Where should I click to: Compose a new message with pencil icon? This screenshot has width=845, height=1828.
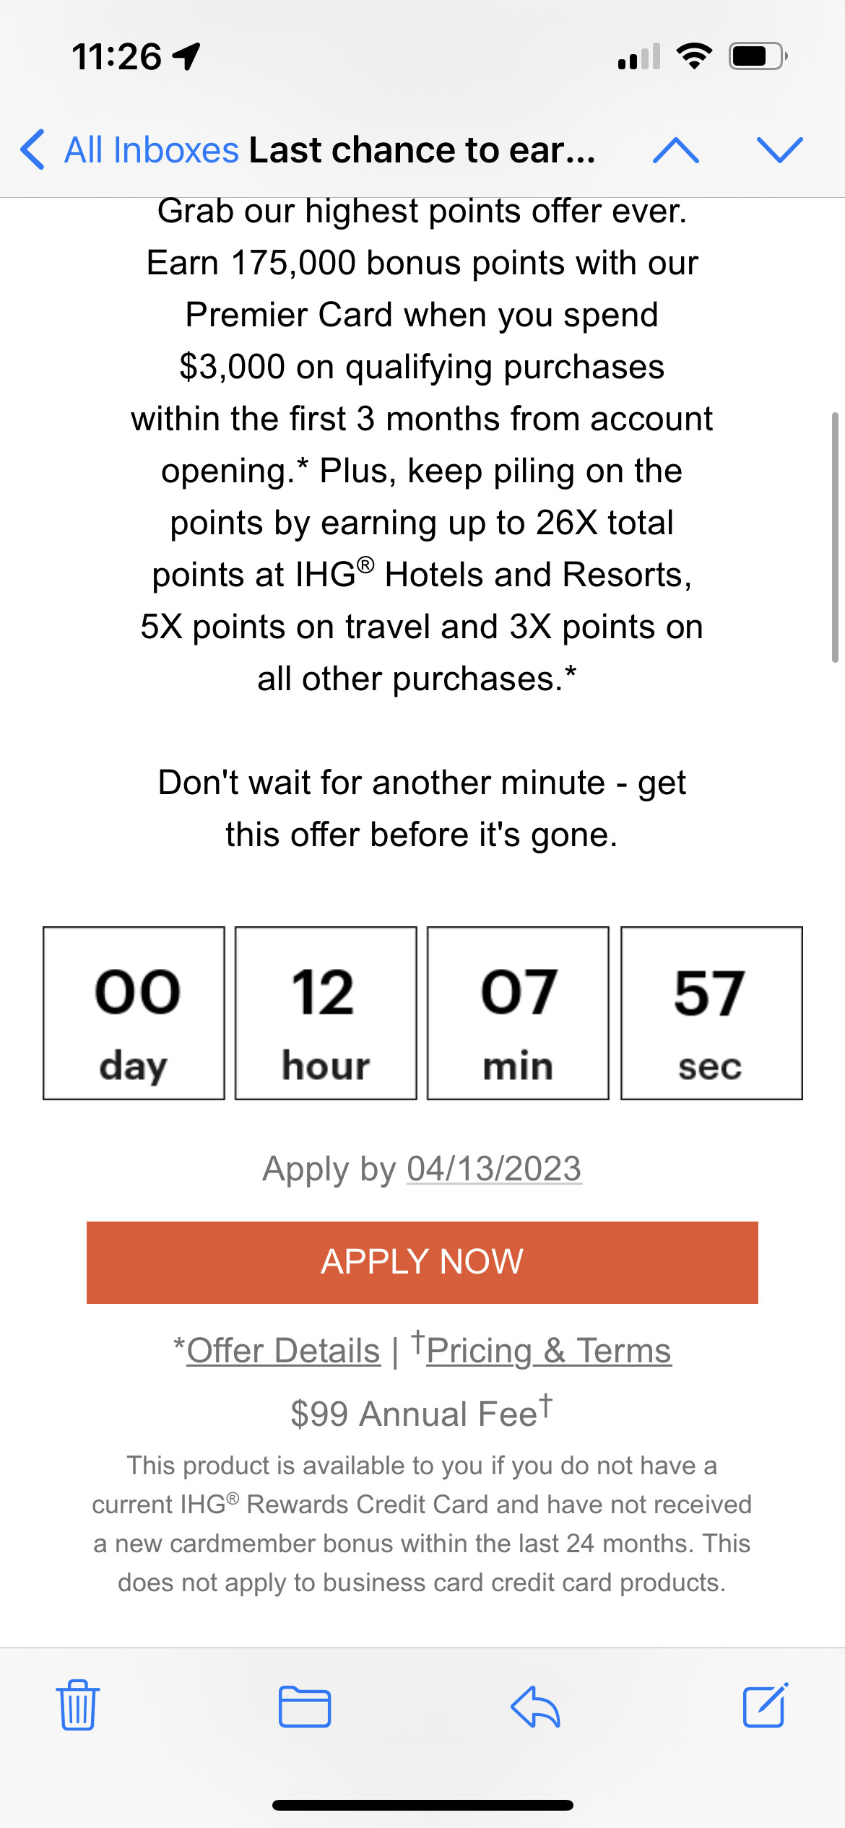pyautogui.click(x=766, y=1705)
